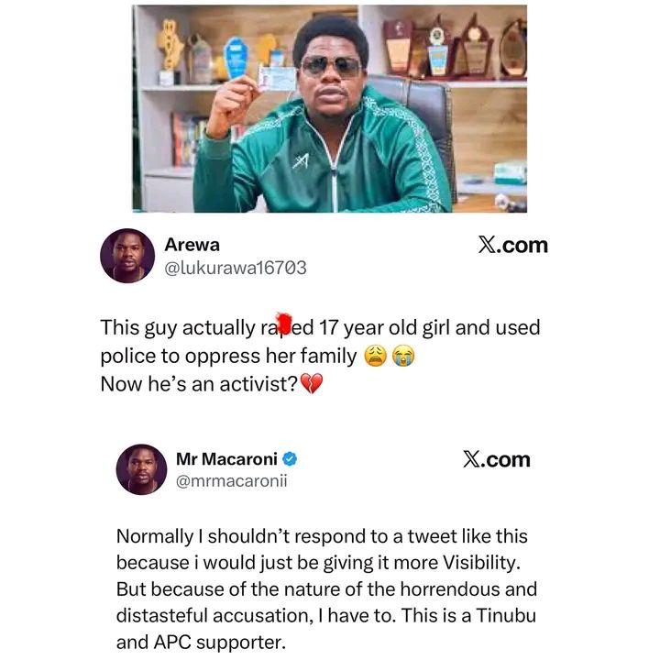660x660 pixels.
Task: Open Arewa's profile picture
Action: (x=127, y=256)
